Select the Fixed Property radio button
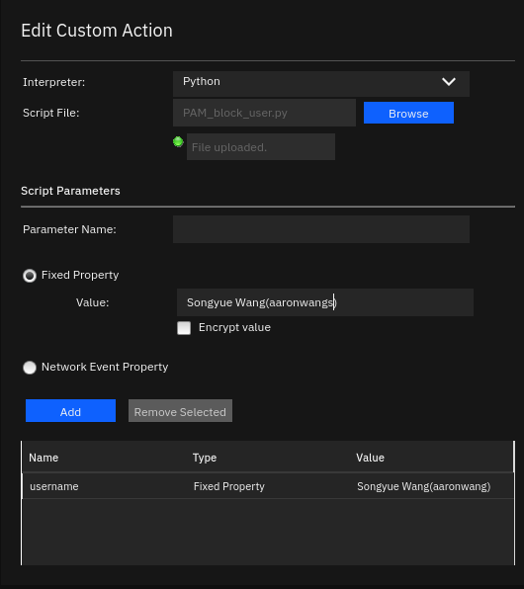The height and width of the screenshot is (589, 524). (x=30, y=276)
